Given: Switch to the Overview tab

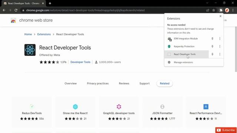Looking at the screenshot, I should coord(71,83).
